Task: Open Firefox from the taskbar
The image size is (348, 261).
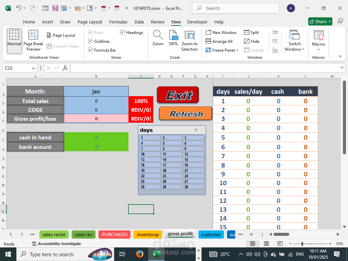Action: (140, 254)
